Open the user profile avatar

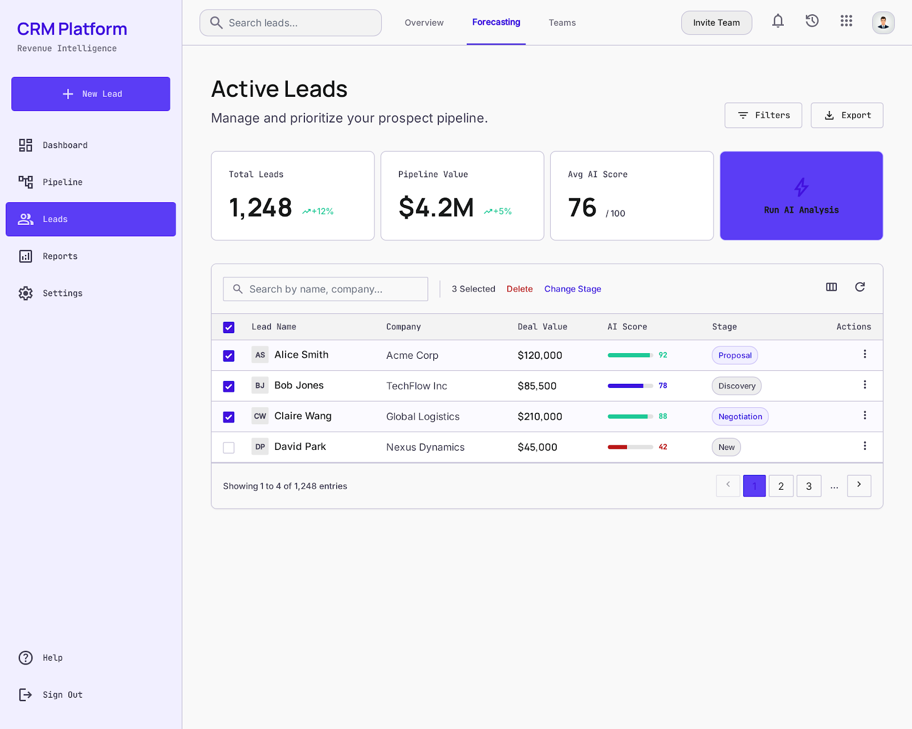[883, 23]
